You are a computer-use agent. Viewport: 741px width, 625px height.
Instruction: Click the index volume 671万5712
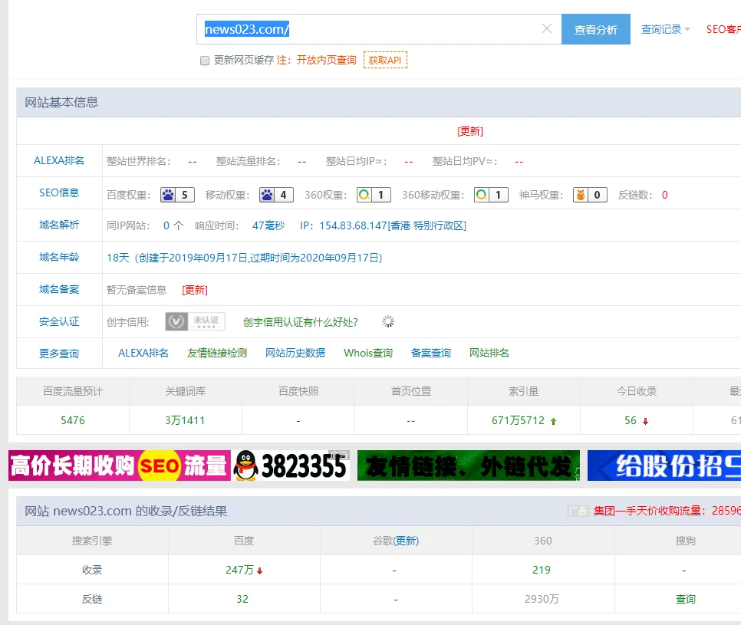[x=518, y=420]
